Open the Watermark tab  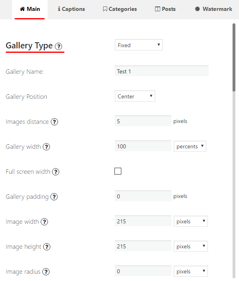click(214, 9)
